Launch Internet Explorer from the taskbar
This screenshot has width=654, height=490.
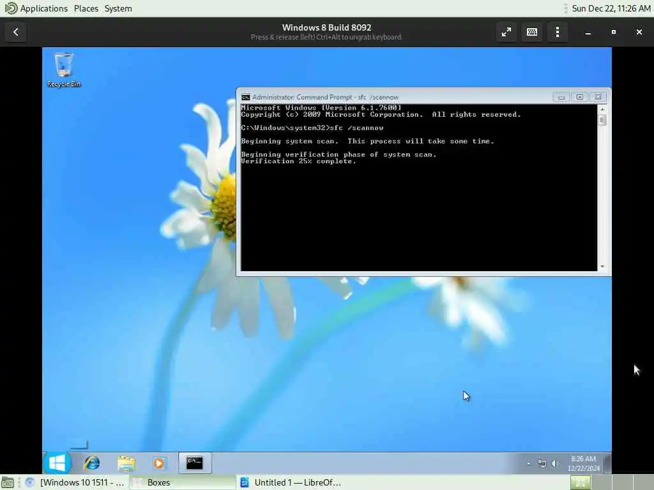point(92,463)
